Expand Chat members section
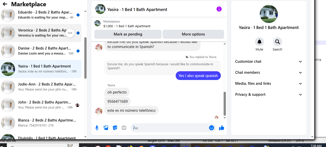The width and height of the screenshot is (326, 147). pyautogui.click(x=269, y=72)
